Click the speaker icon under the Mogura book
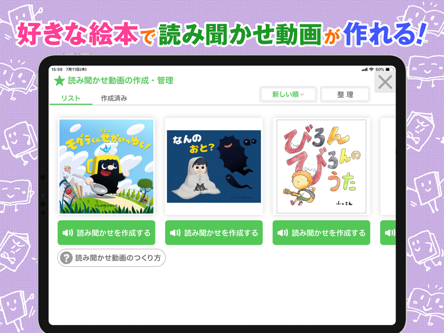 [x=67, y=233]
